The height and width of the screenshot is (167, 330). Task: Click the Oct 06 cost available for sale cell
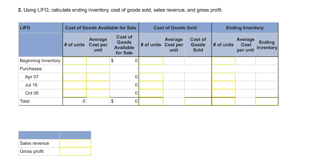[x=124, y=93]
